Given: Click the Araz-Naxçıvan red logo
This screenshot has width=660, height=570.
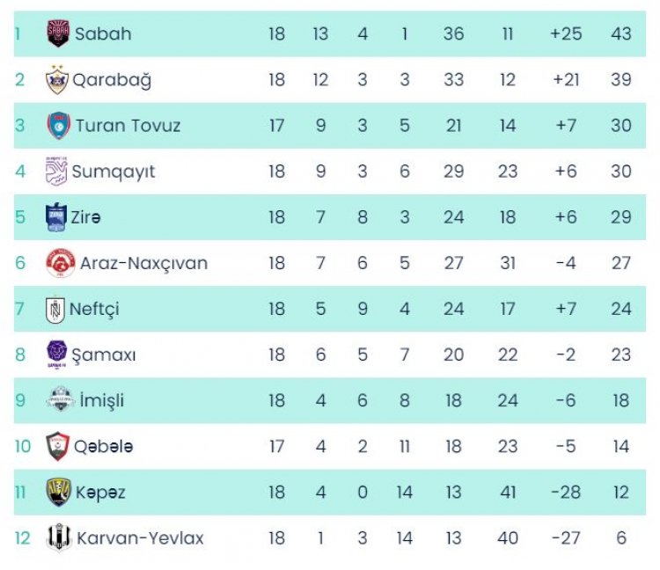Looking at the screenshot, I should [61, 263].
